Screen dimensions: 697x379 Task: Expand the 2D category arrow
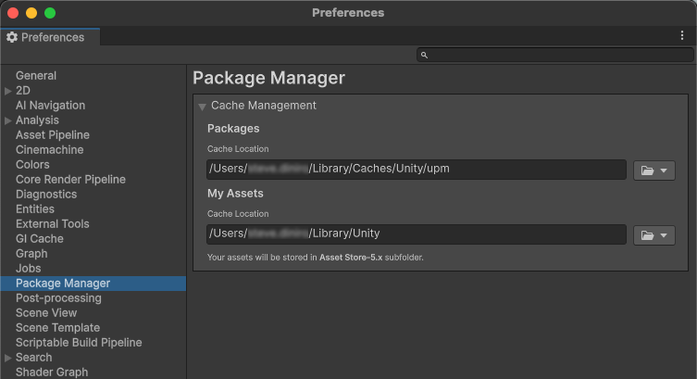click(8, 91)
